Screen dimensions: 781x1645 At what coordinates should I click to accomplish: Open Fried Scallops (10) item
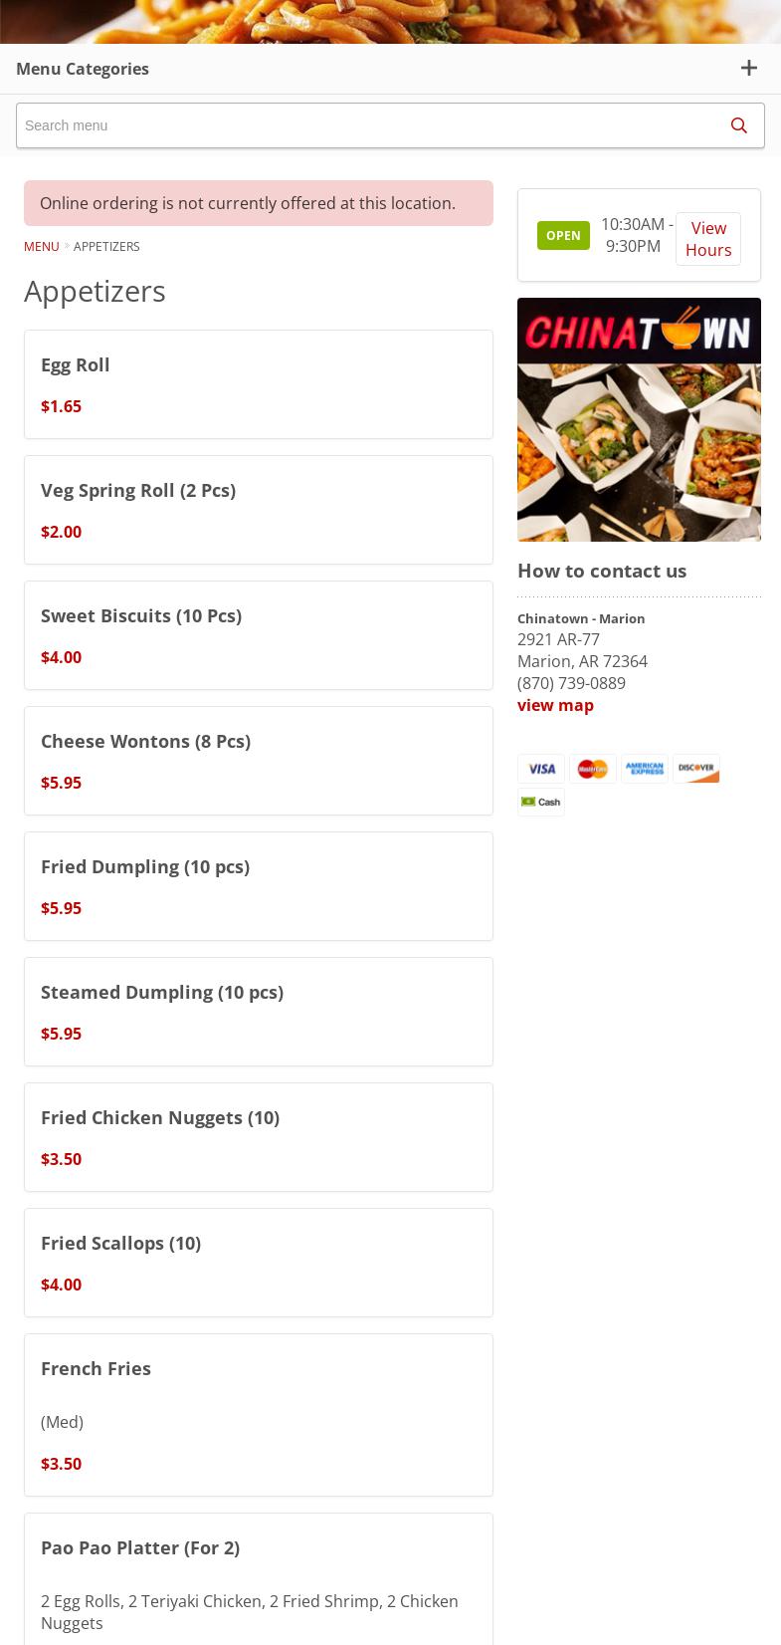(259, 1263)
